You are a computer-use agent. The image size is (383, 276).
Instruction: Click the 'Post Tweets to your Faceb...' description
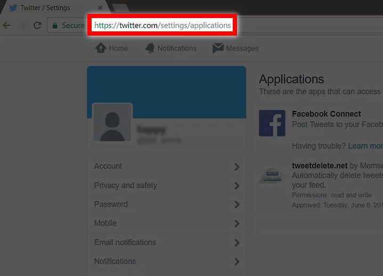[337, 124]
